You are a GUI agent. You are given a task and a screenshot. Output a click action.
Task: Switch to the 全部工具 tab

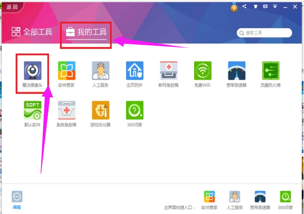[x=32, y=32]
